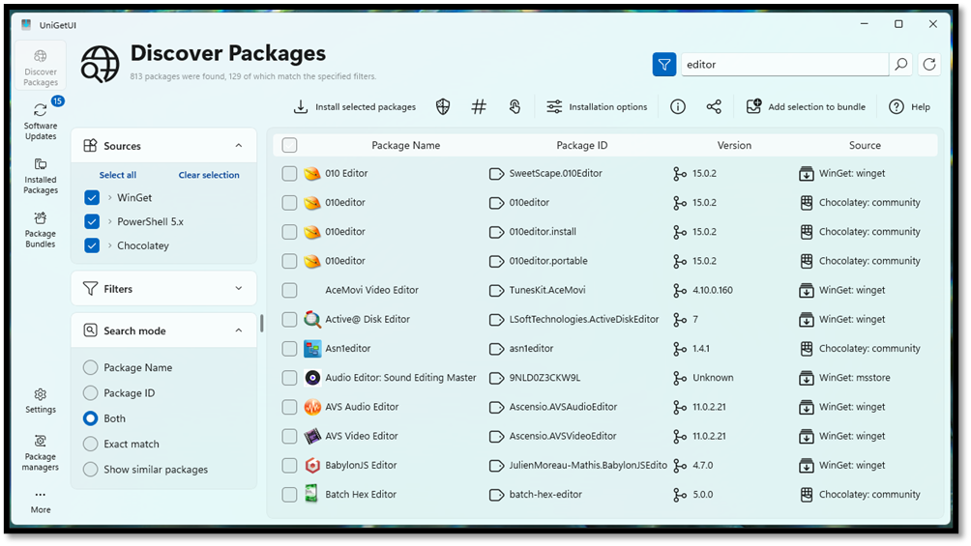The height and width of the screenshot is (546, 971).
Task: Click the Clear selection link
Action: click(209, 175)
